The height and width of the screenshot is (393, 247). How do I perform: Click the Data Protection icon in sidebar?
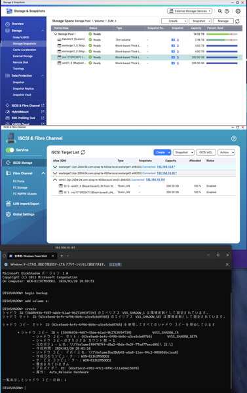[7, 76]
